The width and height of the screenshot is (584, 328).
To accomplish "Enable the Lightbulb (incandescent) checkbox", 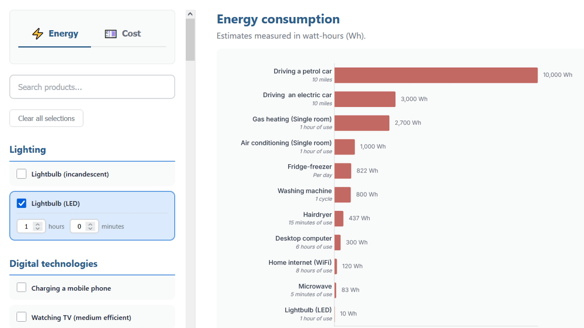I will point(21,174).
